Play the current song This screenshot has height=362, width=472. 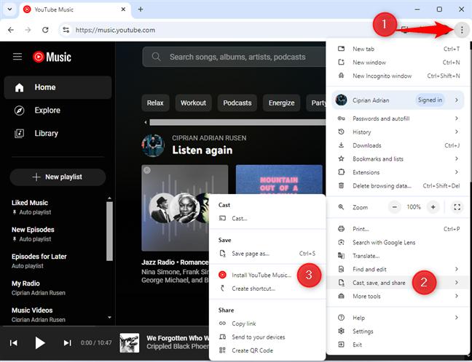tap(39, 343)
